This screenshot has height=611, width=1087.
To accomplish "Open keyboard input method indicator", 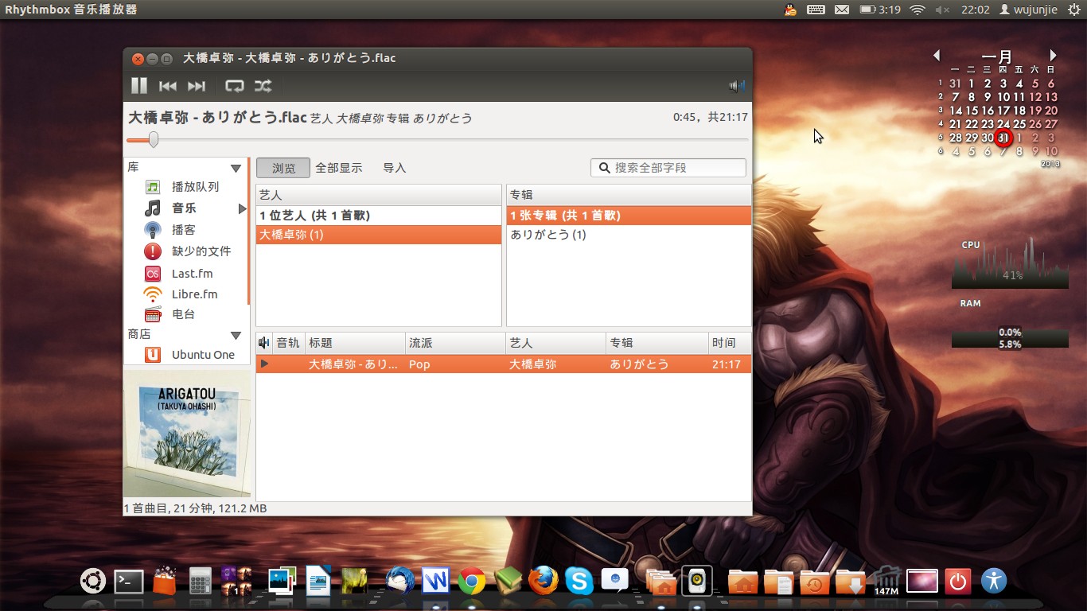I will click(x=816, y=10).
